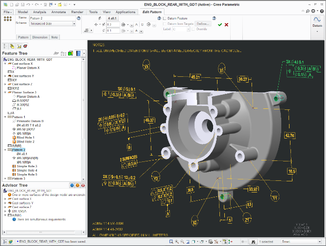Click the blue help icon in Feature Tree header
Viewport: 326px width, 246px height.
pos(78,53)
